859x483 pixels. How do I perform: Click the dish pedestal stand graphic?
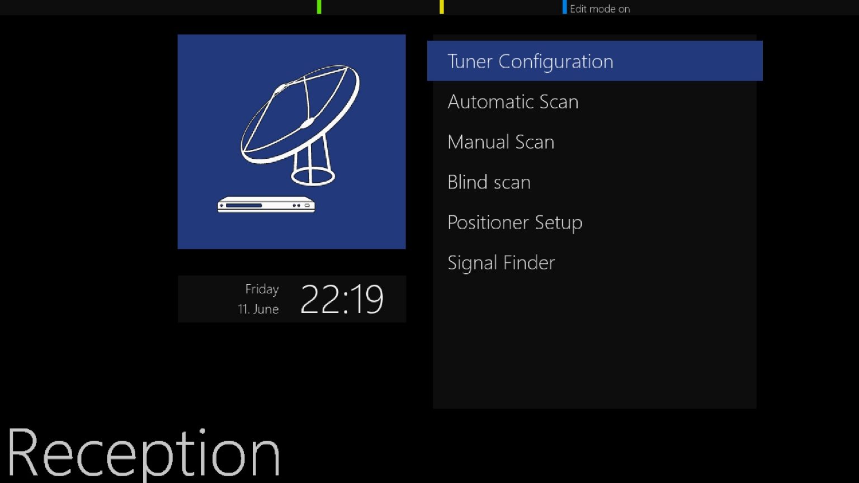pos(313,162)
